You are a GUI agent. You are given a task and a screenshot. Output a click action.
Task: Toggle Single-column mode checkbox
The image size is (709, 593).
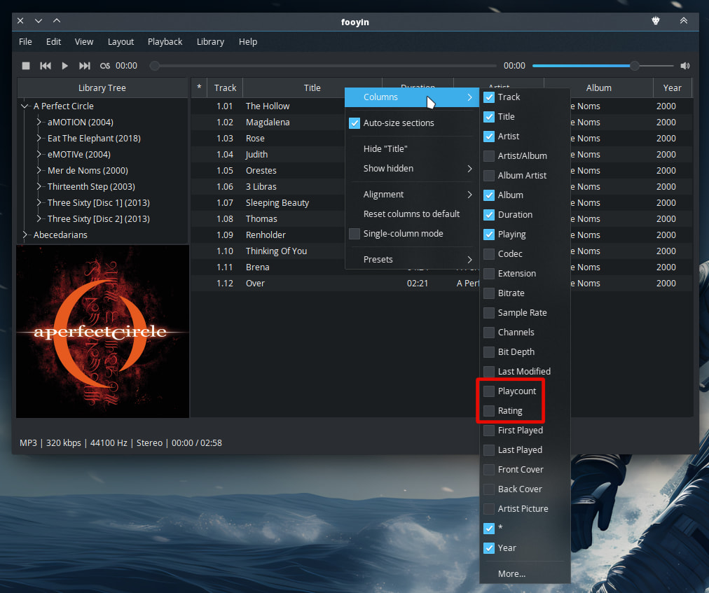click(354, 234)
